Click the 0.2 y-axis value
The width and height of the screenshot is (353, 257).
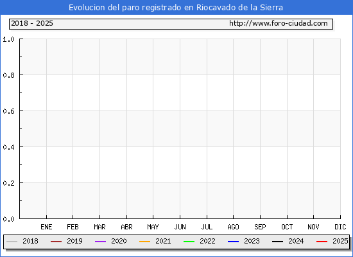point(8,183)
